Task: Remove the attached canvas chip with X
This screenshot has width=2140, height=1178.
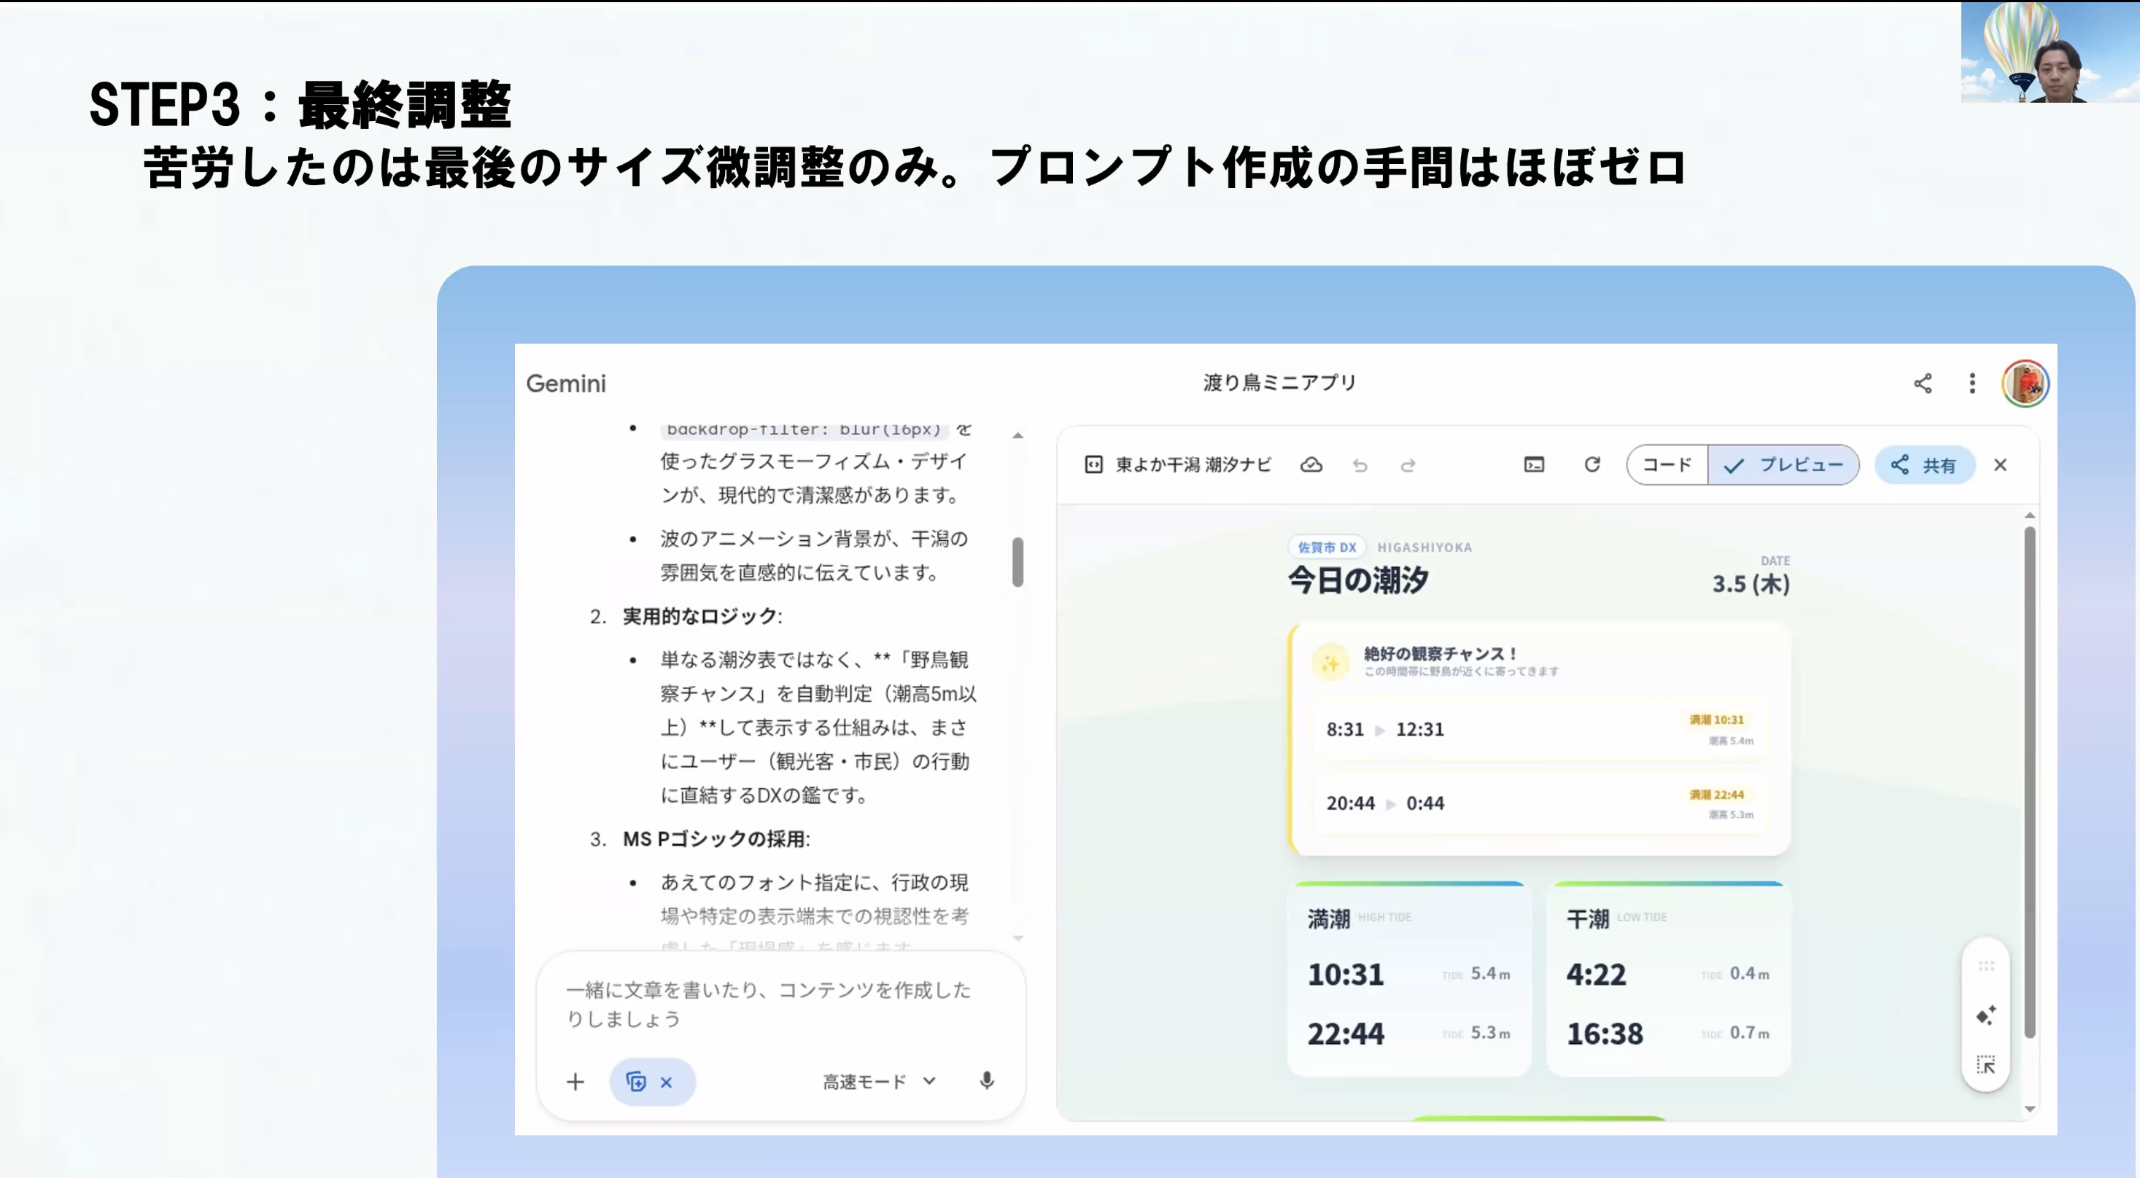Action: (666, 1082)
